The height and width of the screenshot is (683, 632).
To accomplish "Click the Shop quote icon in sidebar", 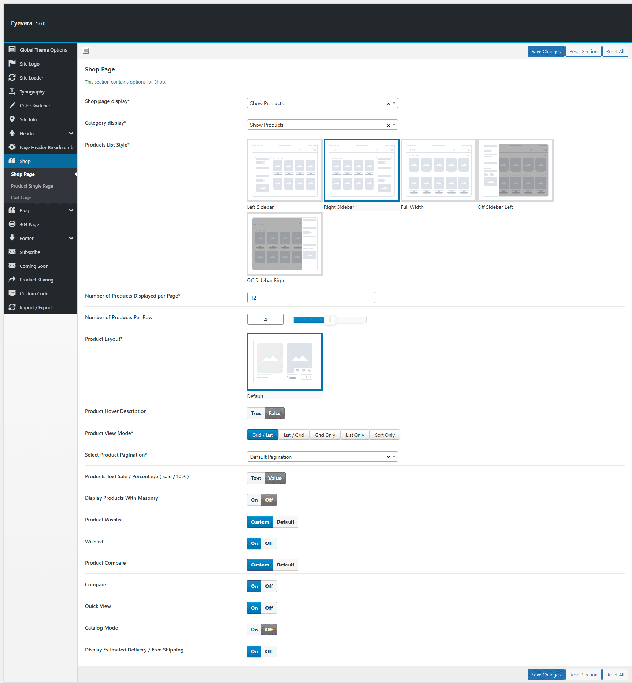I will 12,161.
